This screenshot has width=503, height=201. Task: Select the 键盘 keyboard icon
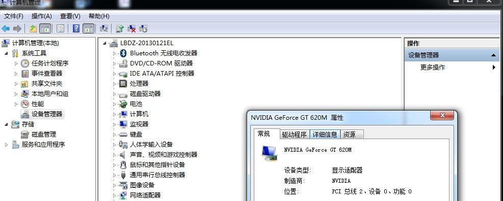[123, 135]
